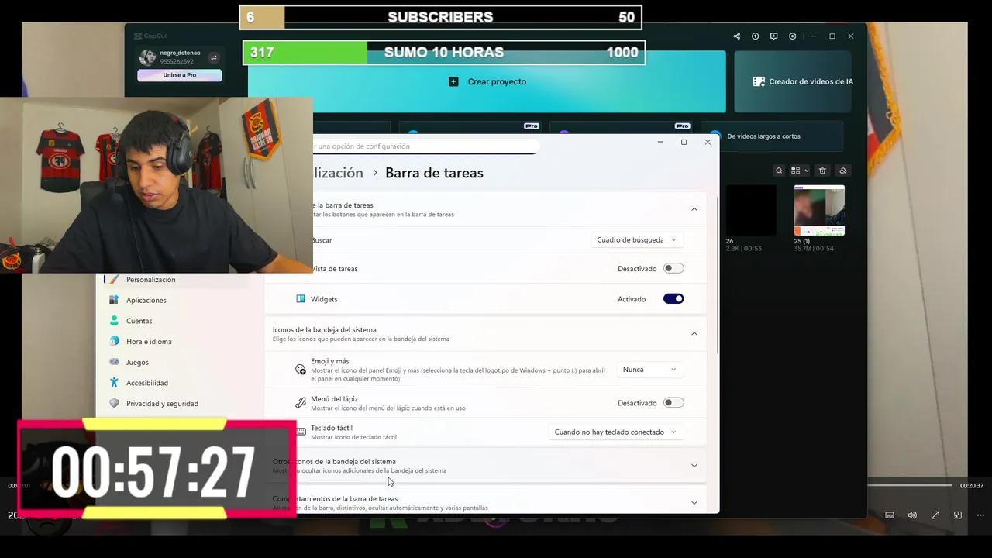Search projects with the magnifier icon
This screenshot has width=992, height=558.
pyautogui.click(x=779, y=170)
